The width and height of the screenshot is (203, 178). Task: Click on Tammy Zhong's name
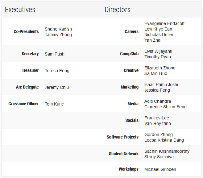tap(58, 35)
